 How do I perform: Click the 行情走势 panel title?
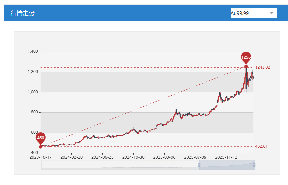23,13
